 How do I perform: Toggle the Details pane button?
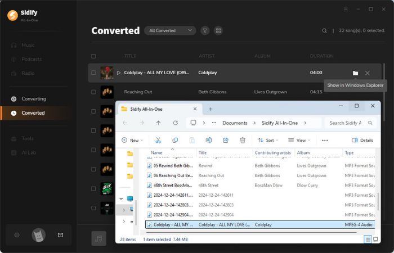(x=362, y=141)
